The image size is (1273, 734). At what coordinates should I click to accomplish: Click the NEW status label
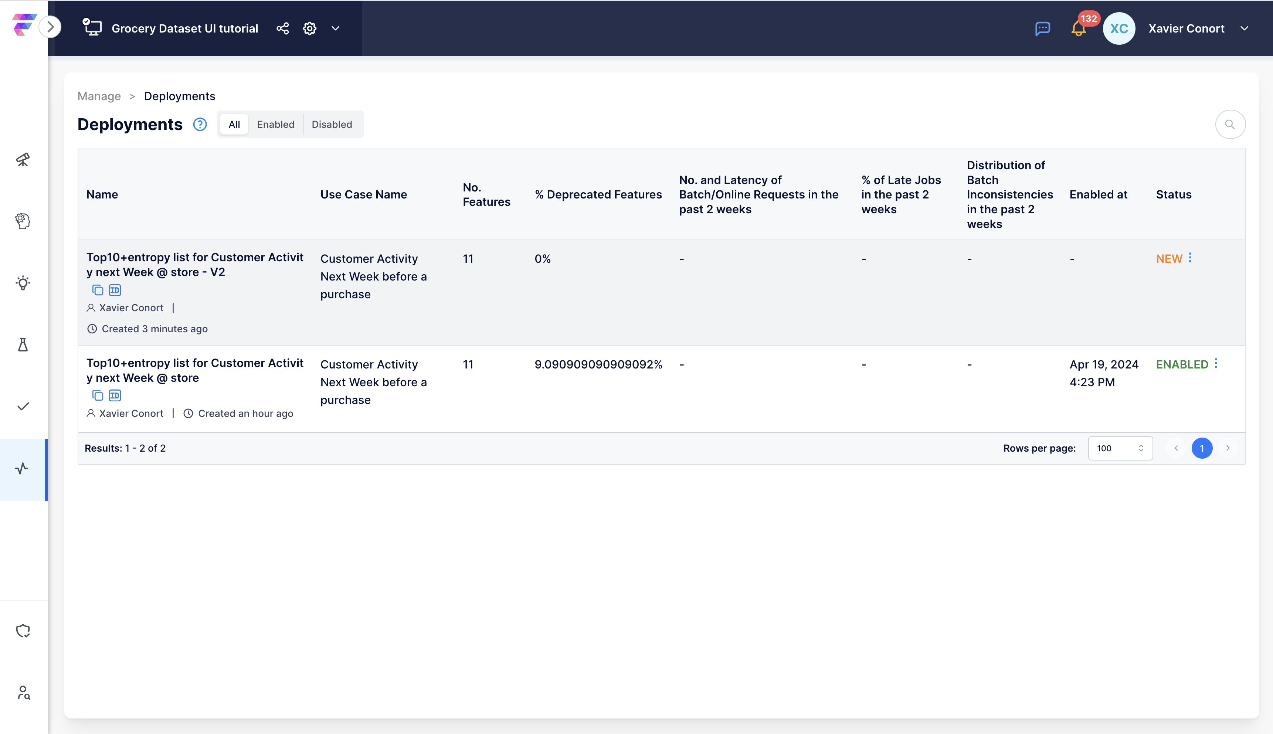(1169, 259)
